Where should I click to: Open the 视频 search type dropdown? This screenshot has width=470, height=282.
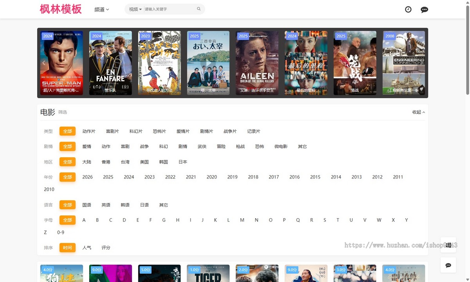click(135, 9)
